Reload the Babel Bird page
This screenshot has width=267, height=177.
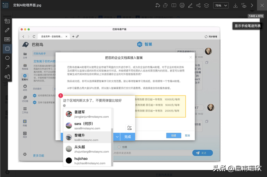click(34, 37)
